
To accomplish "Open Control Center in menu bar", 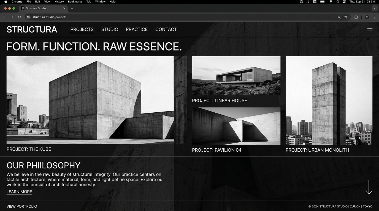I will coord(345,2).
